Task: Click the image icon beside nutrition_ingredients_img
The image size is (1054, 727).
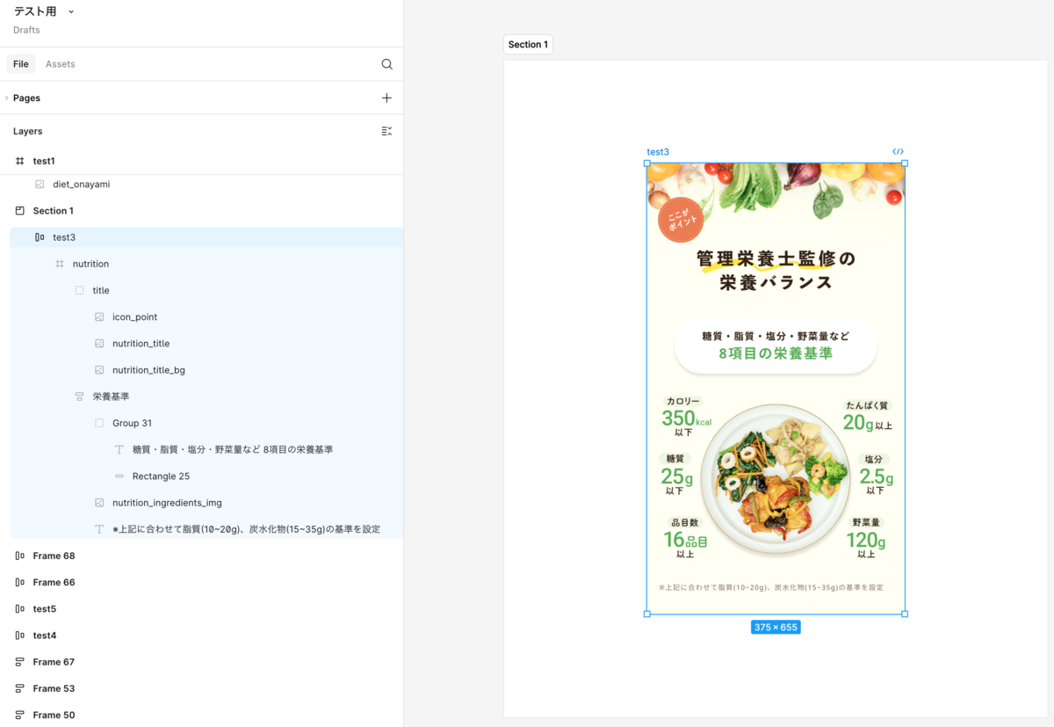Action: [x=99, y=503]
